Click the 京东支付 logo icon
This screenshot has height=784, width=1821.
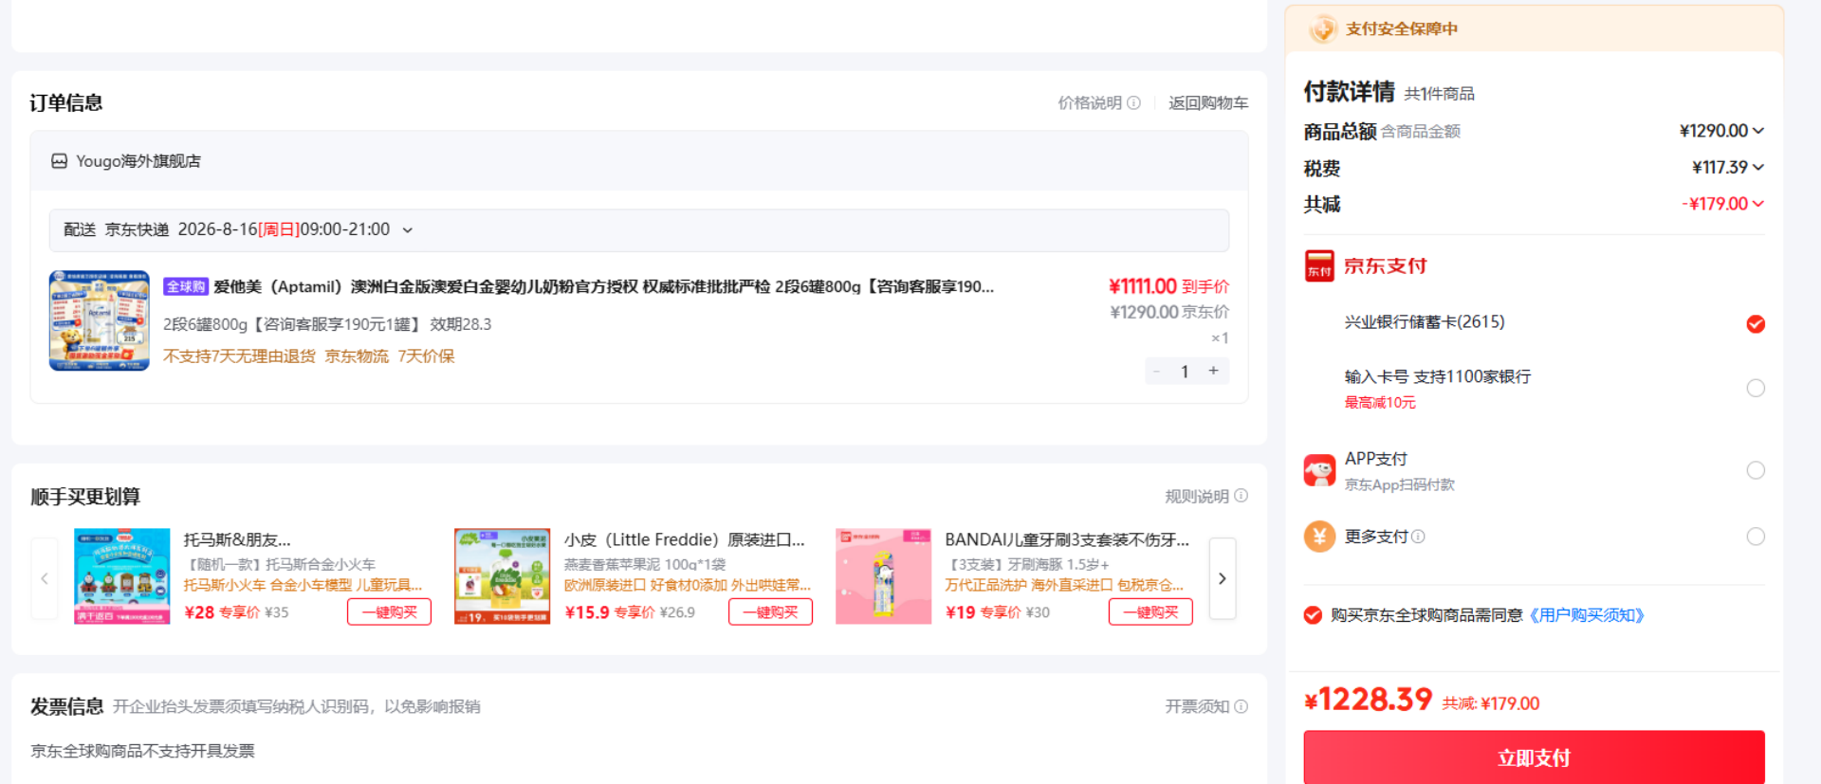(1319, 266)
